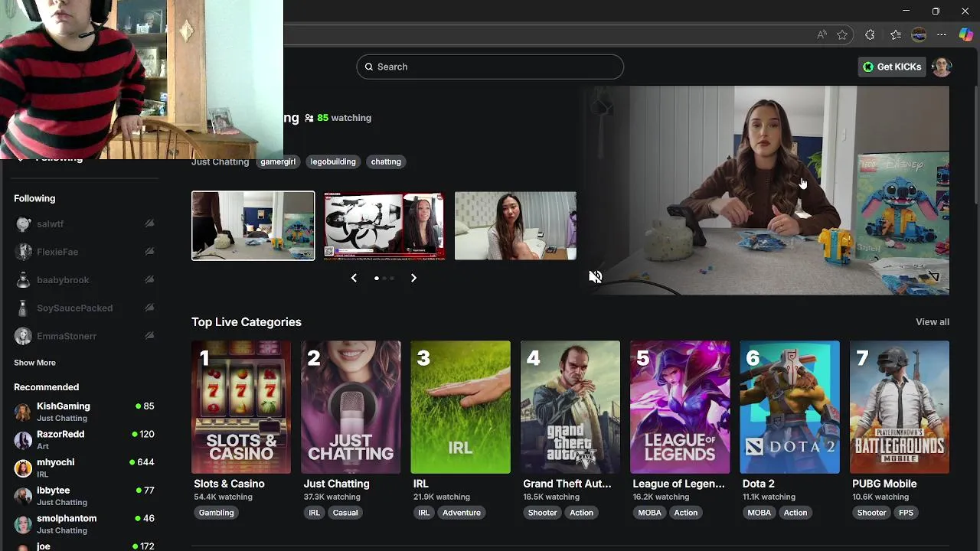Click the gamergirl tag
This screenshot has height=551, width=980.
pos(278,161)
